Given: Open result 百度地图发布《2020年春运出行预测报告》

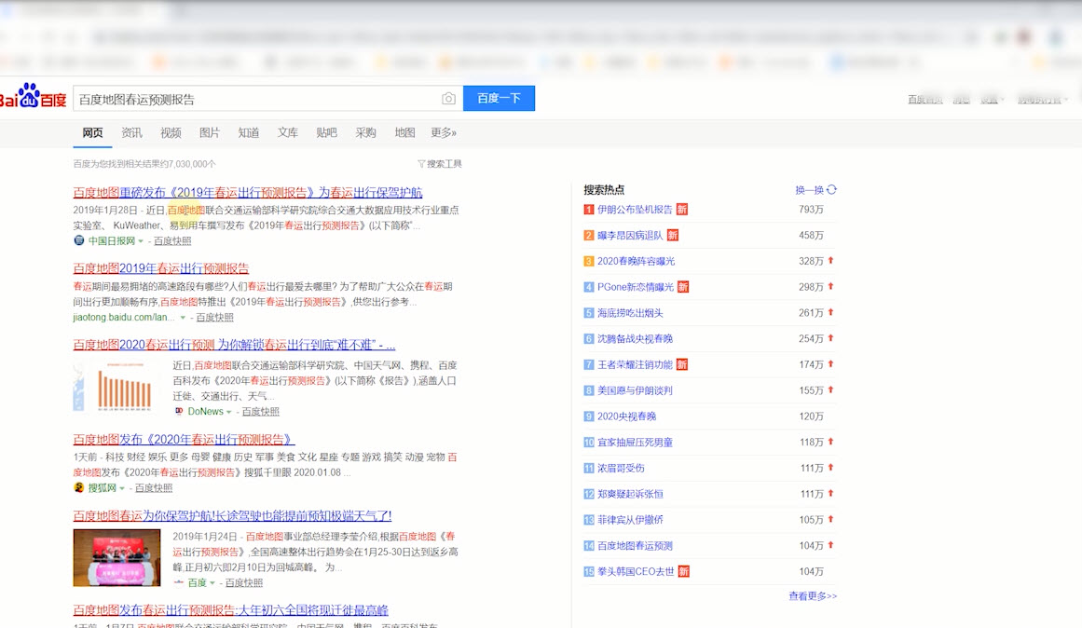Looking at the screenshot, I should click(184, 439).
